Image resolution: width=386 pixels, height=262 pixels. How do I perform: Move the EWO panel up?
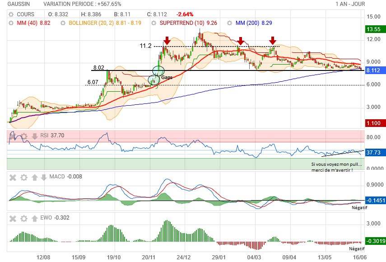(34, 219)
